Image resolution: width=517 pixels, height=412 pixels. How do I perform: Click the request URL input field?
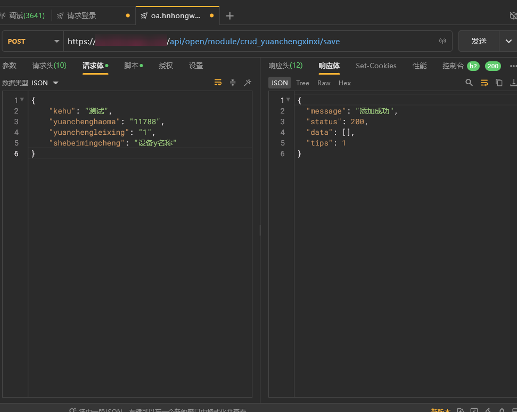[256, 42]
